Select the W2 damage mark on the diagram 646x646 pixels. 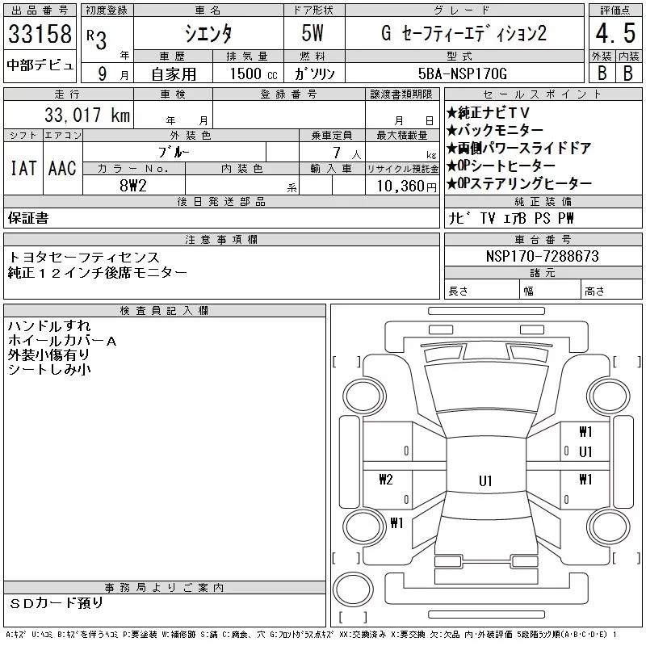pyautogui.click(x=386, y=480)
